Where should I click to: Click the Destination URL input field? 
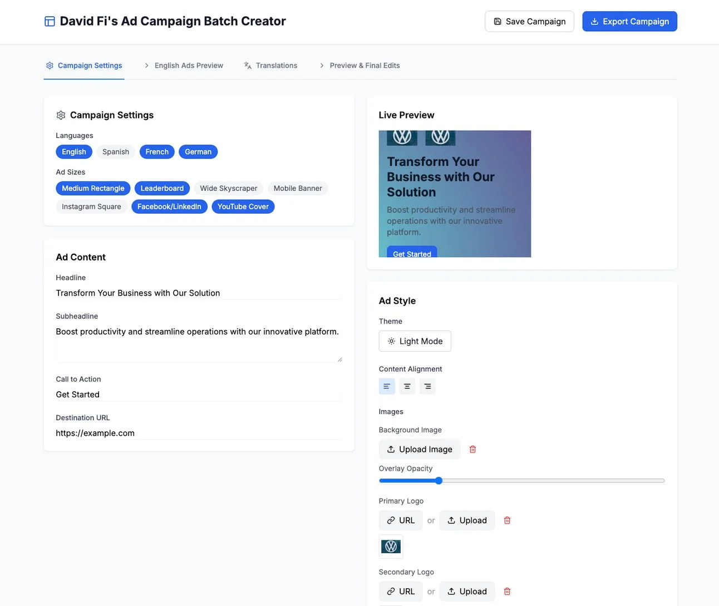point(199,433)
